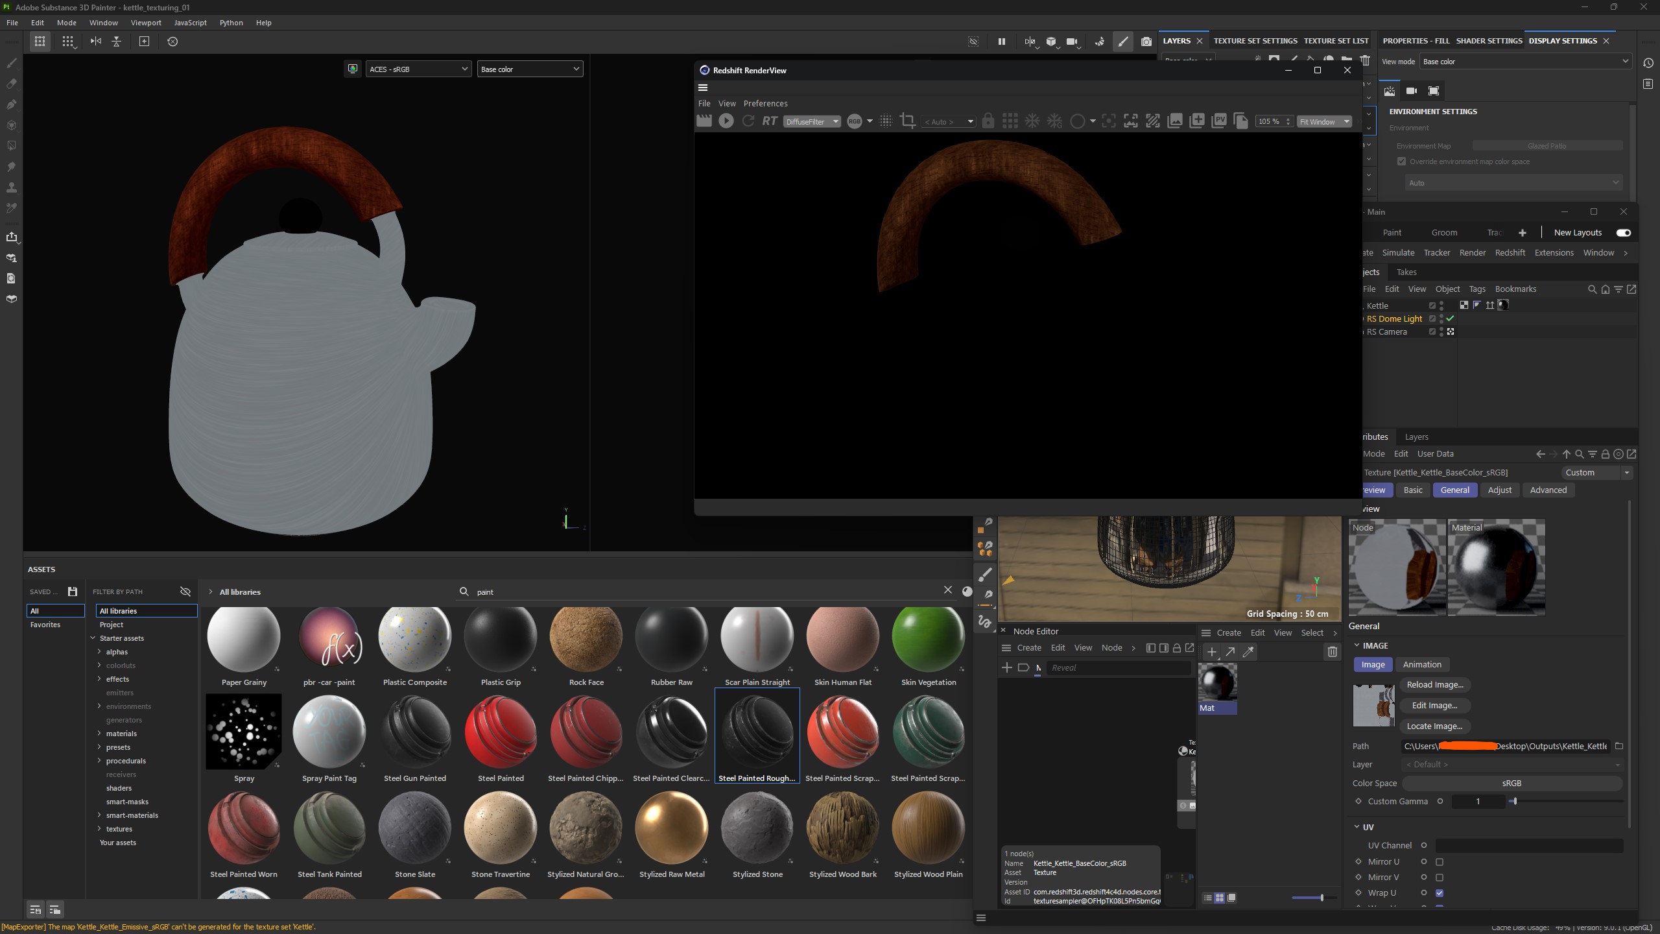Click the Locate Image button
This screenshot has height=934, width=1660.
tap(1435, 726)
